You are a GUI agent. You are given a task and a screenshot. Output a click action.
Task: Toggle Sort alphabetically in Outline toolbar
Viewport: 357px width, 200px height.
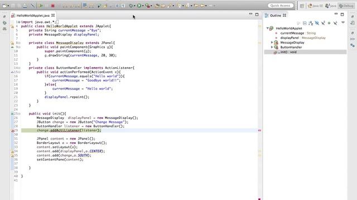[x=311, y=23]
